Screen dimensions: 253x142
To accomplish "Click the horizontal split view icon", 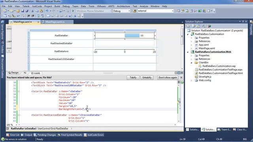I will (179, 73).
